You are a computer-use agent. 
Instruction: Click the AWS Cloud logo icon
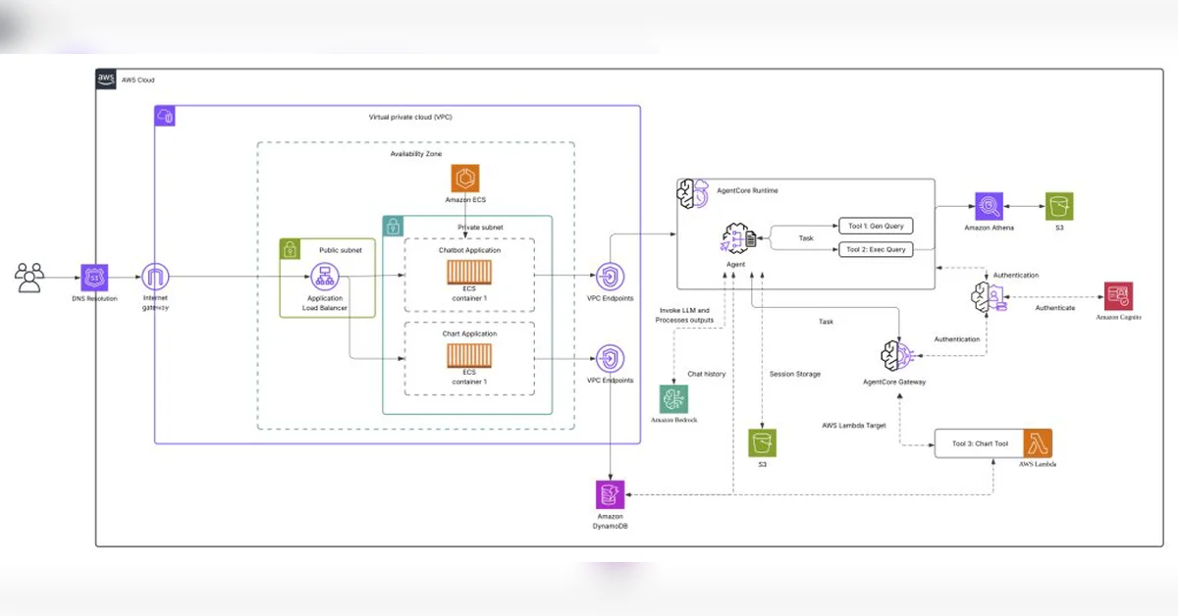coord(106,79)
